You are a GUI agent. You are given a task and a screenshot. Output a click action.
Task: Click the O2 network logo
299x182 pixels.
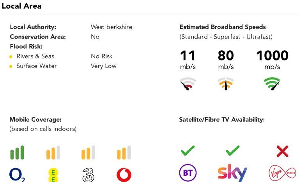pyautogui.click(x=17, y=175)
